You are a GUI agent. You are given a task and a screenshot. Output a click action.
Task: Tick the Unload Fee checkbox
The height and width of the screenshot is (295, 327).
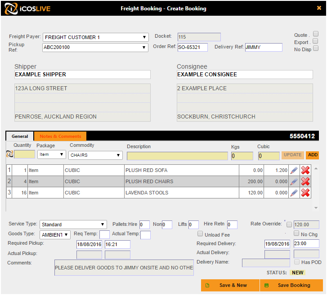tap(200, 234)
